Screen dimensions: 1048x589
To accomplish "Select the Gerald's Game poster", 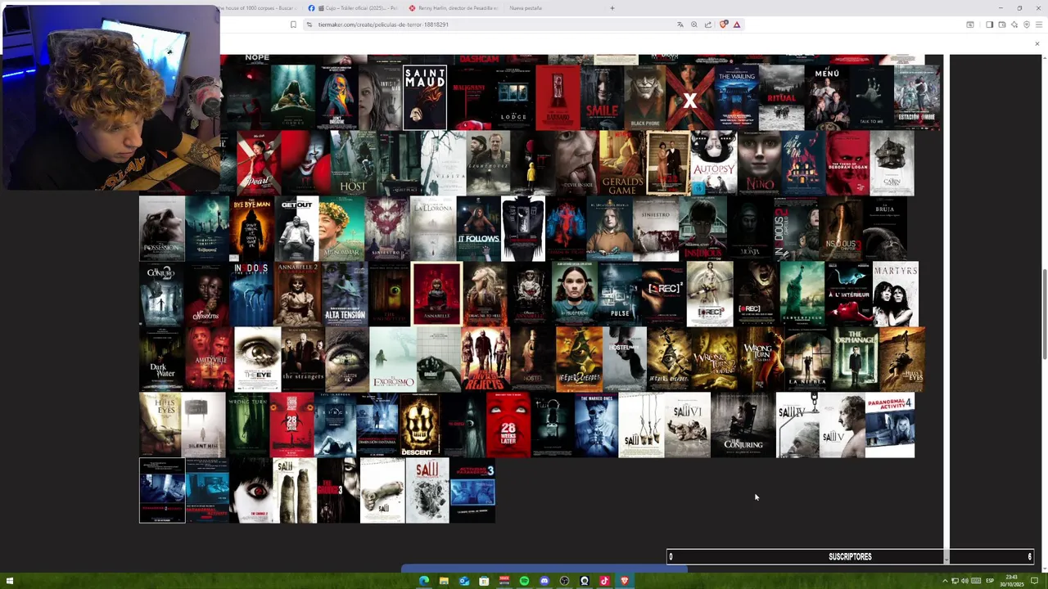I will 621,163.
